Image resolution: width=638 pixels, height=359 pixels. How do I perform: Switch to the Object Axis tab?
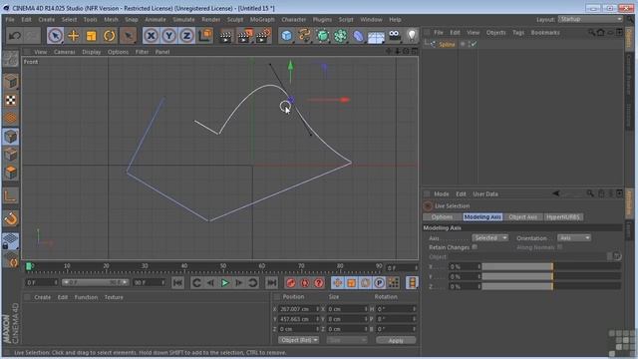click(522, 217)
